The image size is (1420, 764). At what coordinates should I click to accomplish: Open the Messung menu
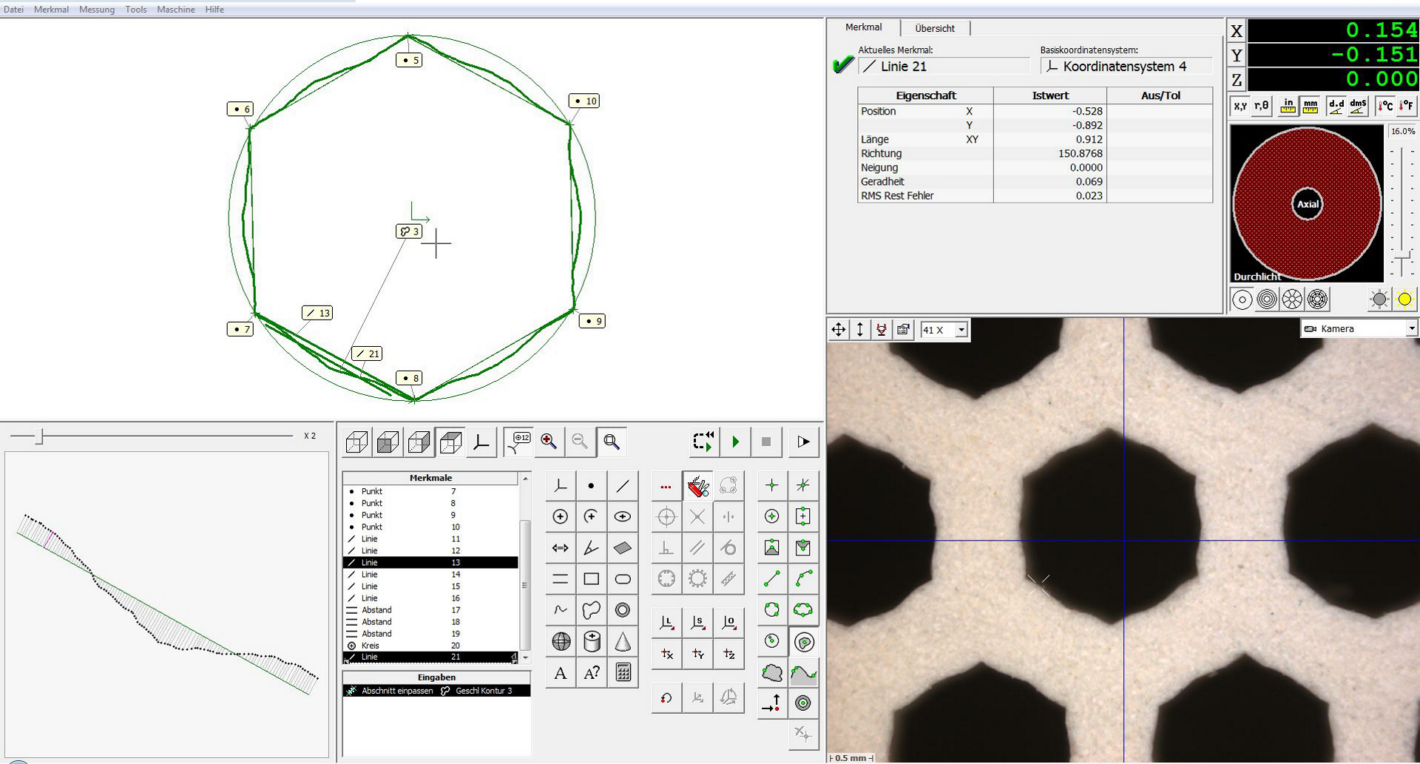97,10
